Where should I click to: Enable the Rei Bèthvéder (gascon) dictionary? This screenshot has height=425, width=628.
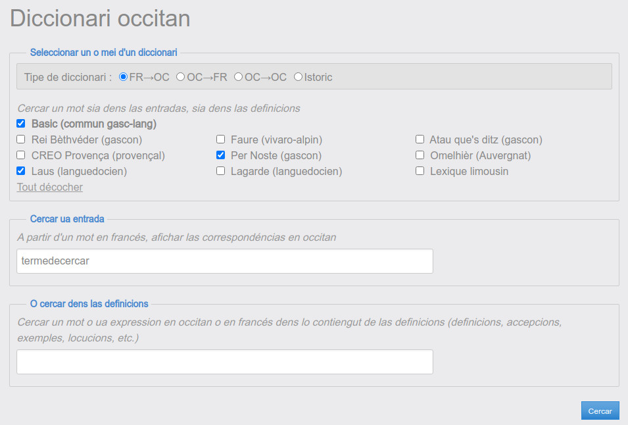click(x=21, y=139)
